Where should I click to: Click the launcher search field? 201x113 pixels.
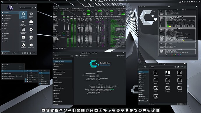[25, 8]
